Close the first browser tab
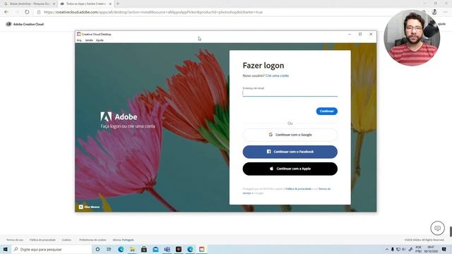The width and height of the screenshot is (452, 254). click(x=54, y=4)
